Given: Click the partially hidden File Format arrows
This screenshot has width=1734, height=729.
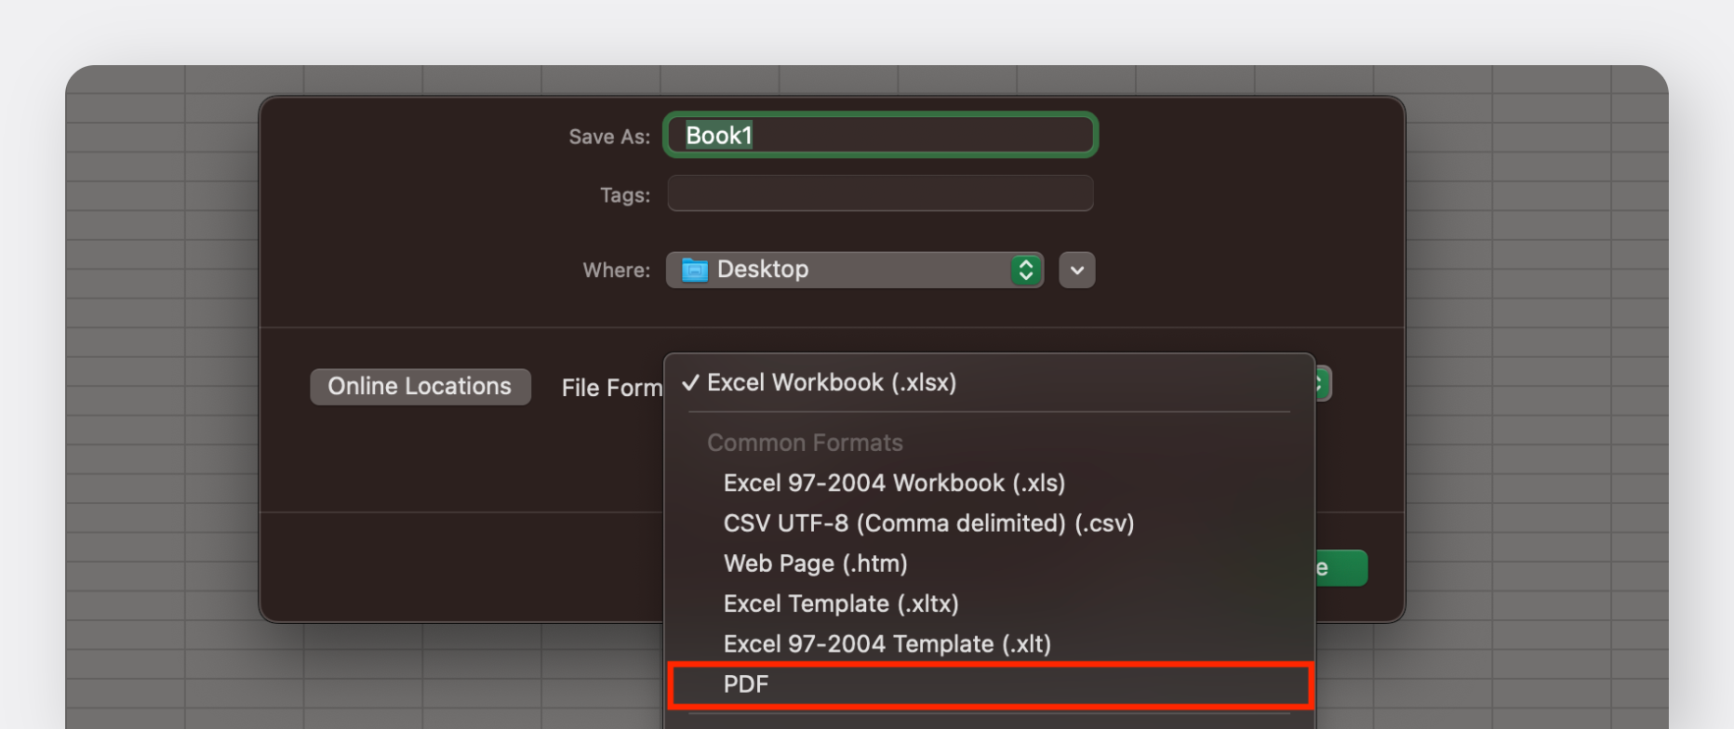Looking at the screenshot, I should (1322, 383).
